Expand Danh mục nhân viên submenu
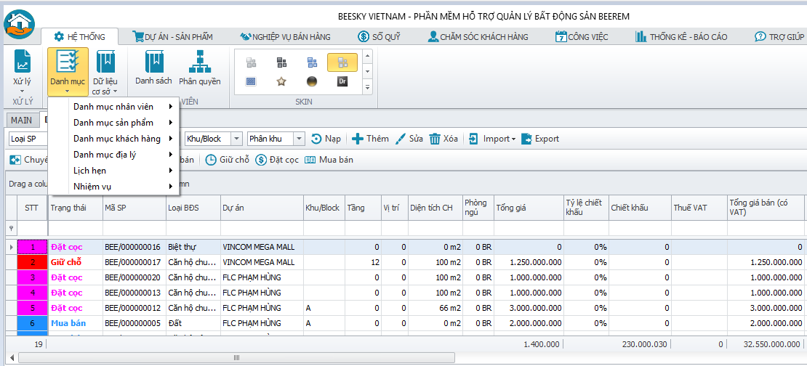 (113, 107)
